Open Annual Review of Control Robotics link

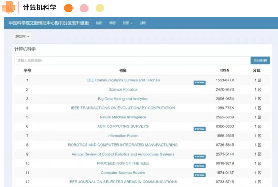click(x=123, y=154)
